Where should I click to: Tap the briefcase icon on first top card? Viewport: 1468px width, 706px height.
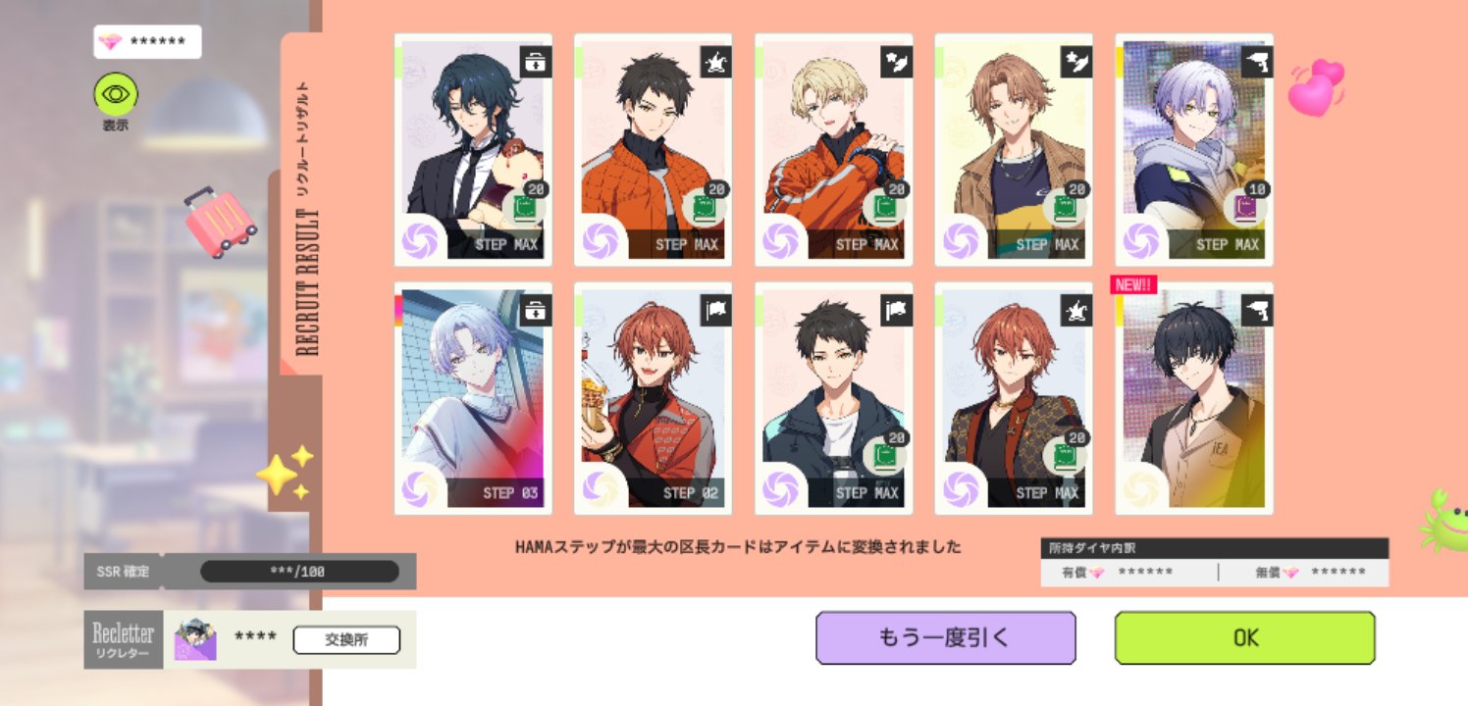coord(536,62)
